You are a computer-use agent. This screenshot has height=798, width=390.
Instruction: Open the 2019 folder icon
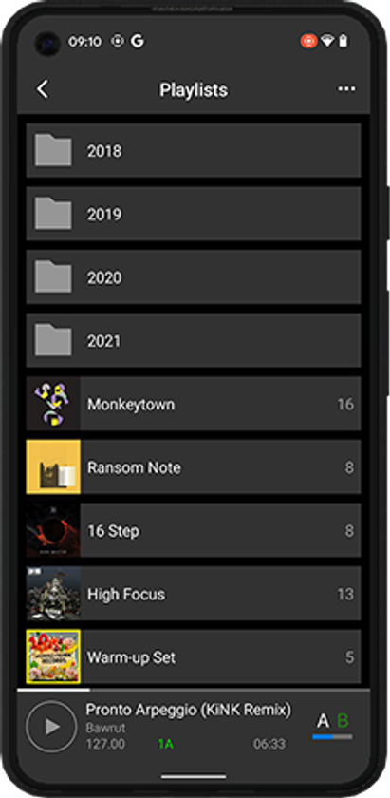[x=53, y=213]
